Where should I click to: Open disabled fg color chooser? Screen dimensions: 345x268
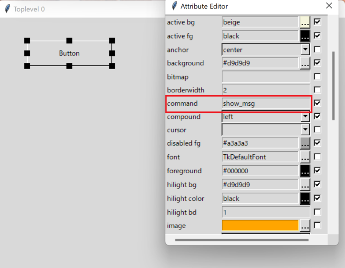305,143
